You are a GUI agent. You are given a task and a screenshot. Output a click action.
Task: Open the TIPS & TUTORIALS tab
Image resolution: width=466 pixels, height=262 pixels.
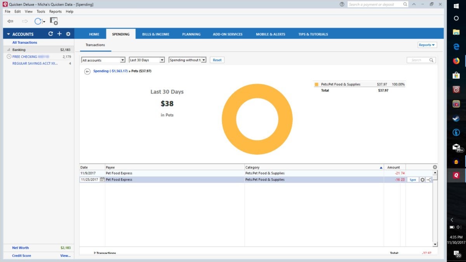click(313, 34)
